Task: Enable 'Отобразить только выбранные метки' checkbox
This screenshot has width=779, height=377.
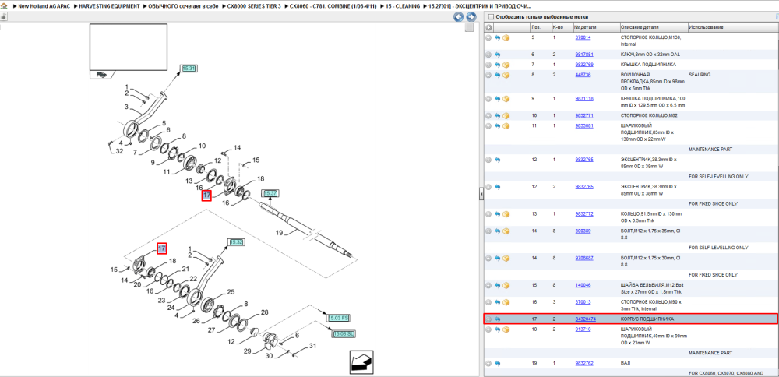Action: pos(491,17)
